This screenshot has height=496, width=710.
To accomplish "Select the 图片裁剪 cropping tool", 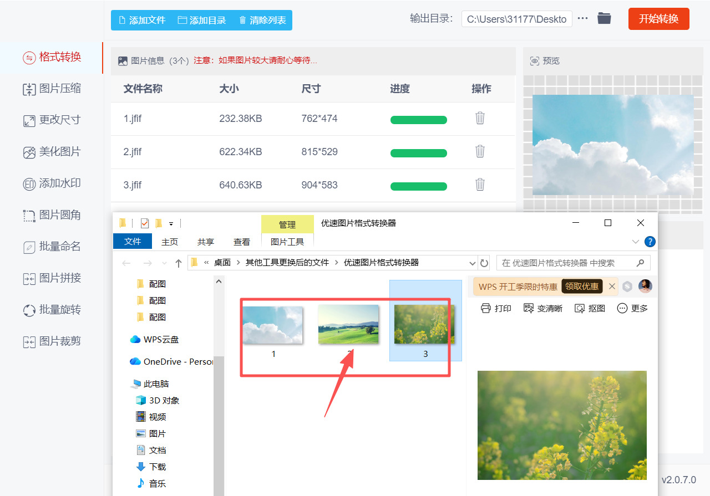I will (x=53, y=341).
